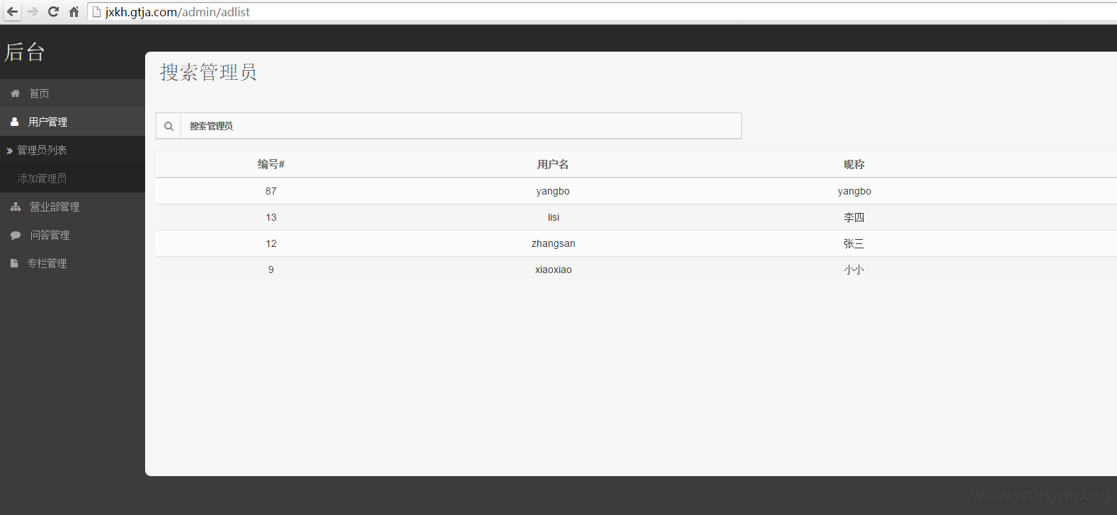Click username yangbo in 用户名 column
The image size is (1117, 515).
(553, 191)
